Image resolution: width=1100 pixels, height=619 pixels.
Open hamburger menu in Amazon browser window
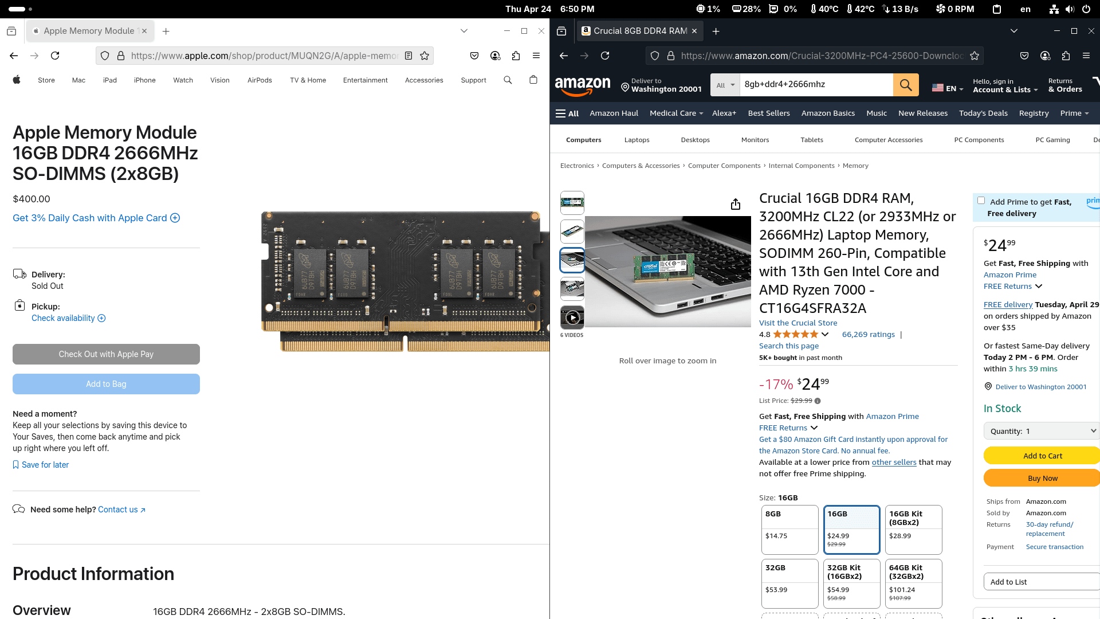pyautogui.click(x=1086, y=56)
